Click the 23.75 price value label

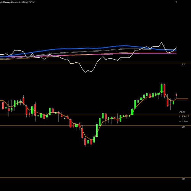(182, 112)
